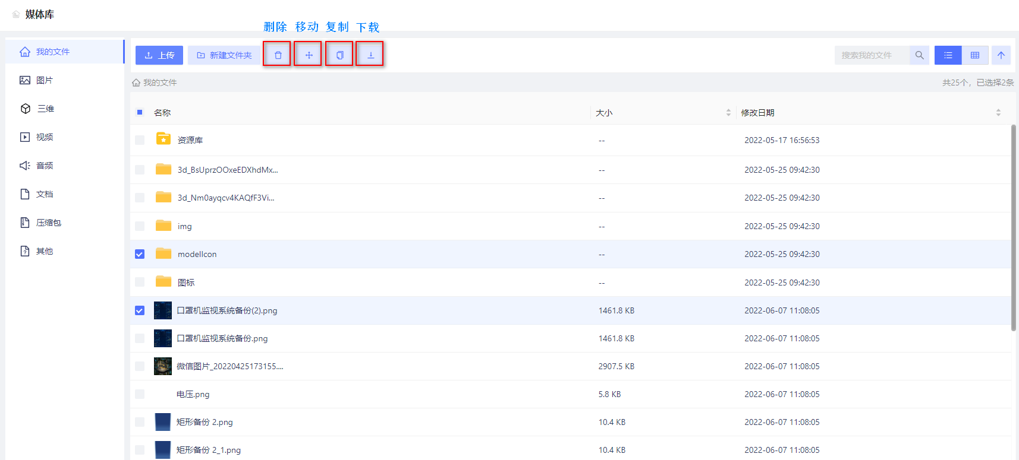
Task: Switch to grid view
Action: [x=975, y=55]
